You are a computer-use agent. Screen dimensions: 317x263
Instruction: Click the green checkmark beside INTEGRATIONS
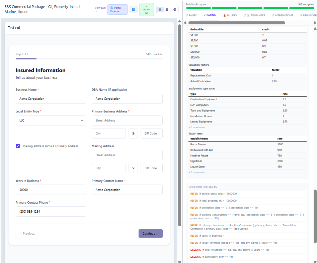point(272,15)
